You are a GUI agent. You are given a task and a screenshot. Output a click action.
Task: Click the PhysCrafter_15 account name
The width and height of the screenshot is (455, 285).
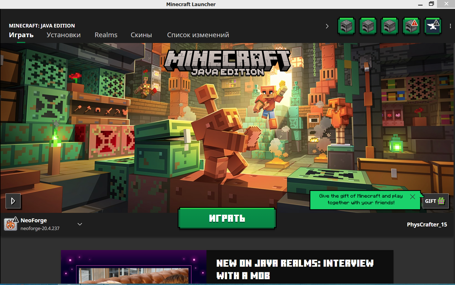(427, 225)
